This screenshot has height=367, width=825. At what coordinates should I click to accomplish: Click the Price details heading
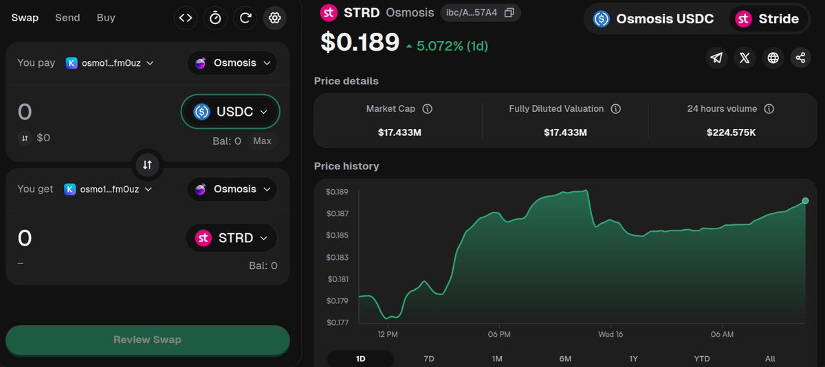(346, 81)
